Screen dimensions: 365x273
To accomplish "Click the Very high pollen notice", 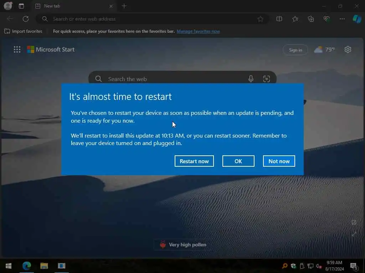I will [x=183, y=245].
